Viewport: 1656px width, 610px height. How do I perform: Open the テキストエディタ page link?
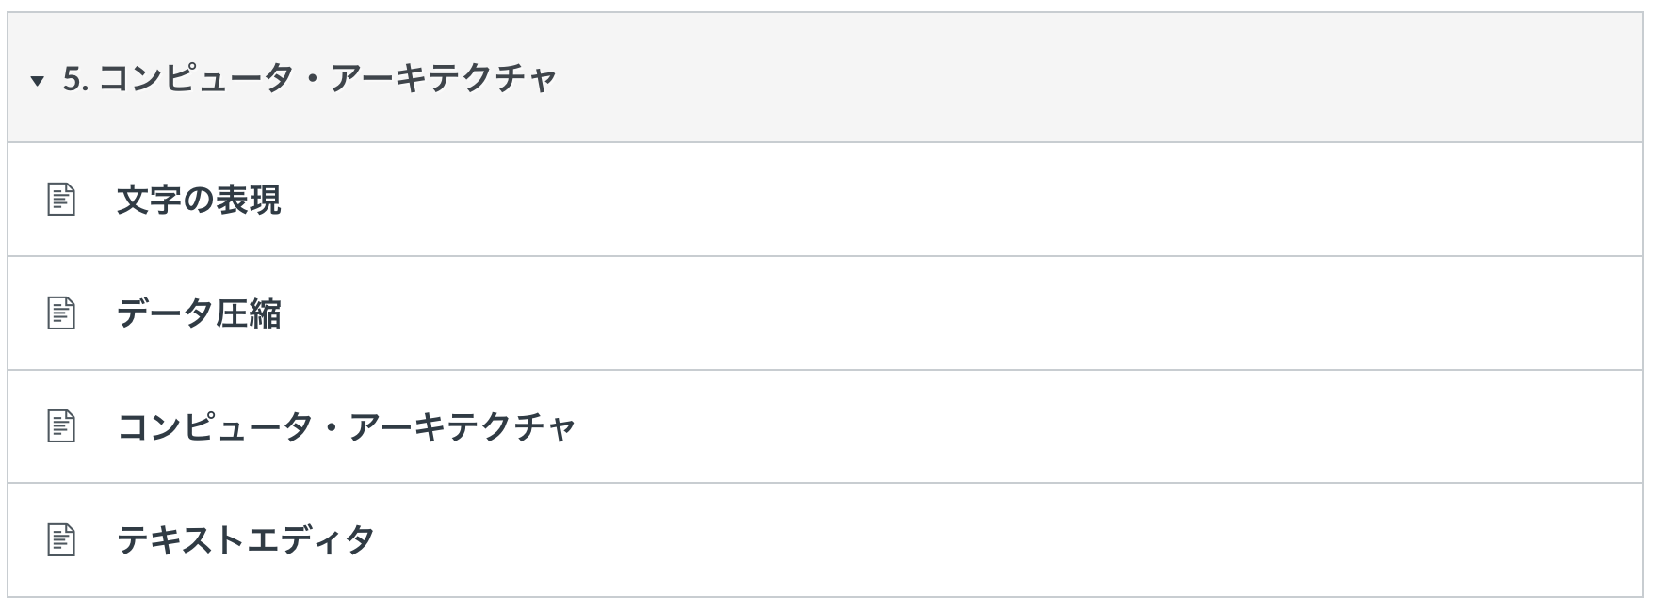(x=245, y=540)
